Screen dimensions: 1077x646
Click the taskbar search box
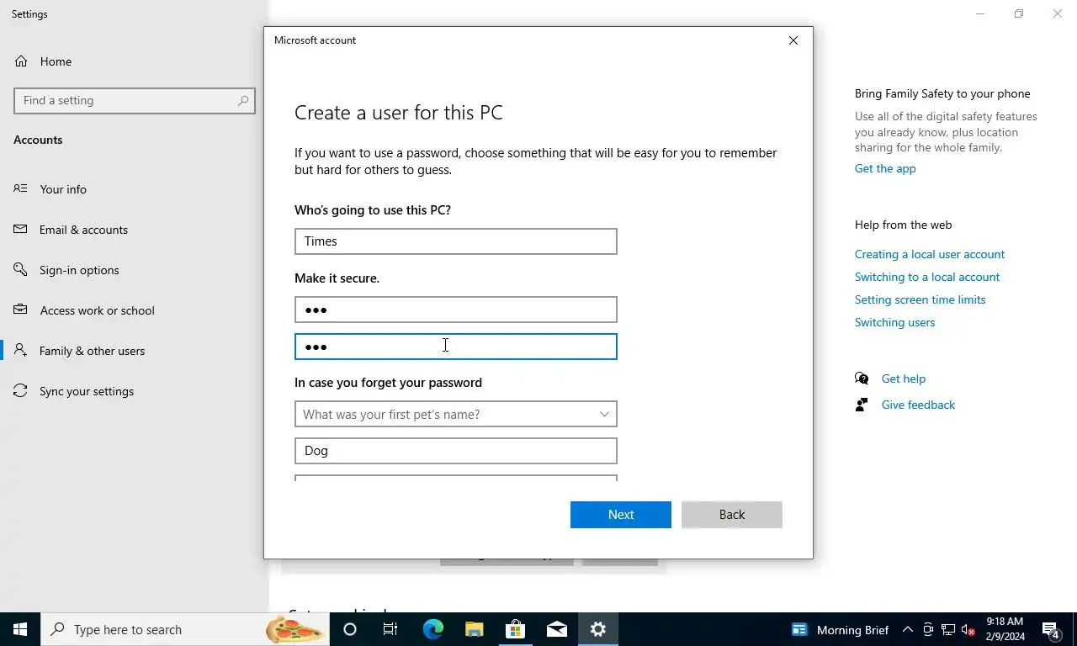click(185, 629)
